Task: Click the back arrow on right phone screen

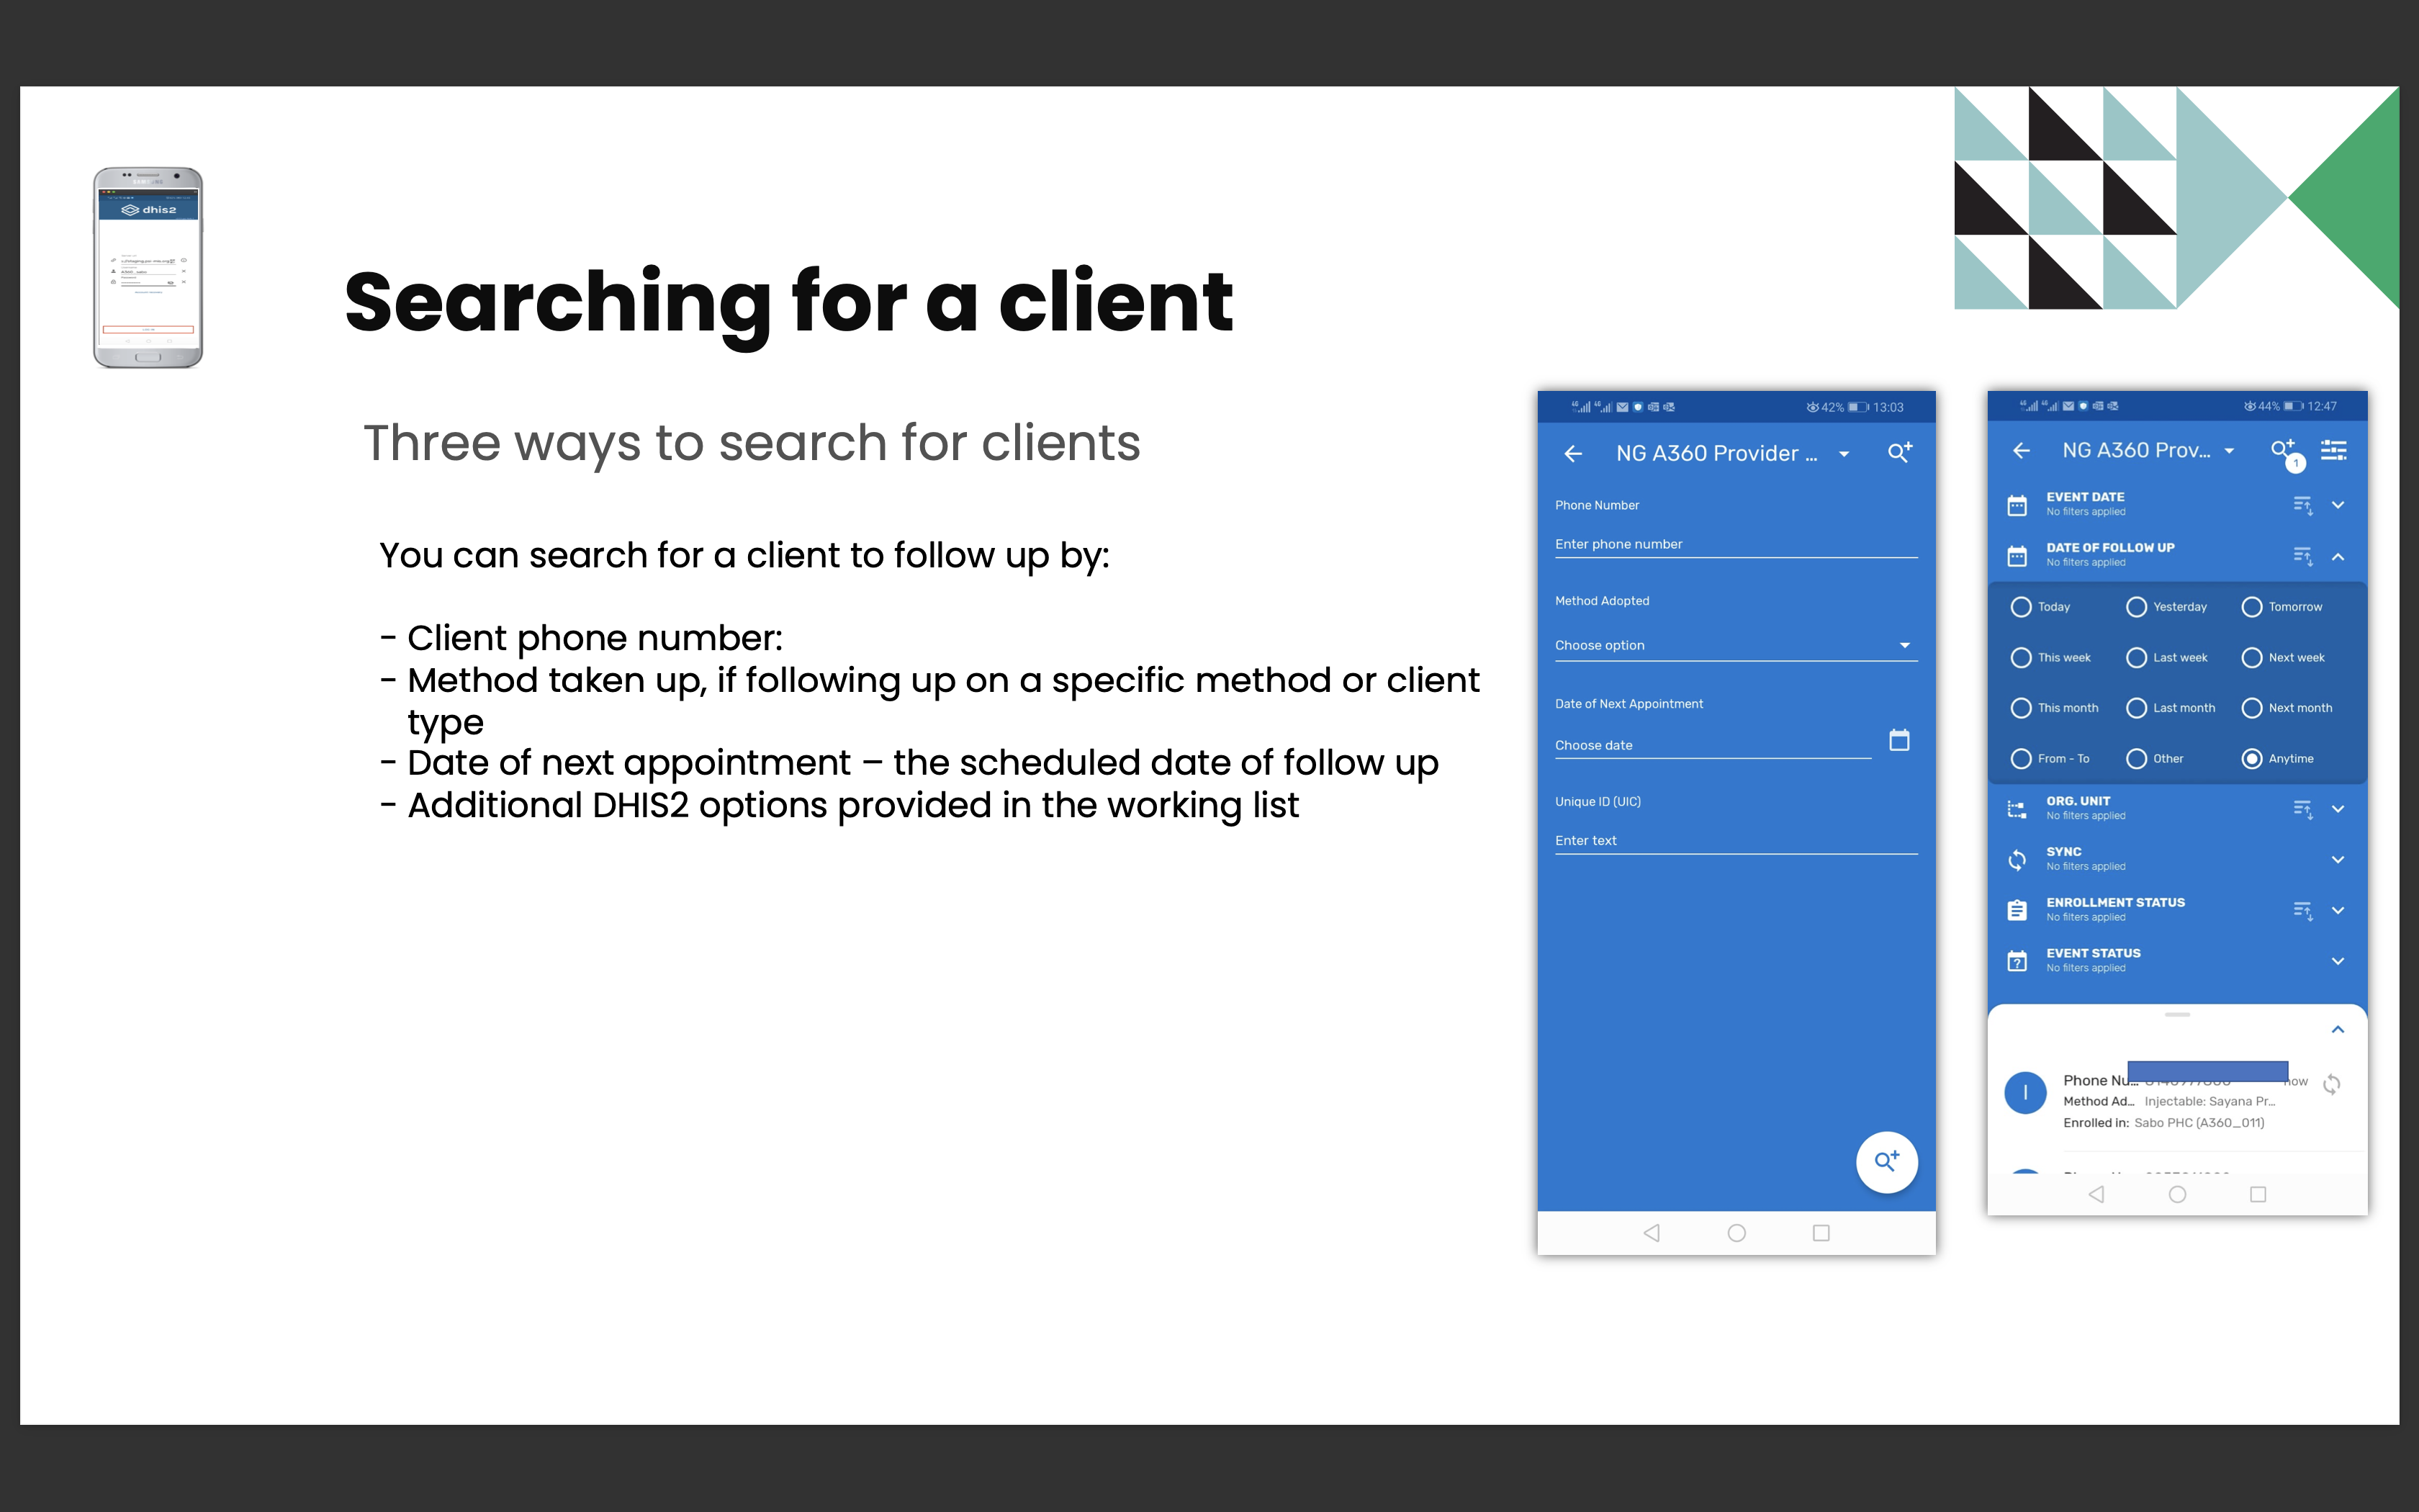Action: point(2021,451)
